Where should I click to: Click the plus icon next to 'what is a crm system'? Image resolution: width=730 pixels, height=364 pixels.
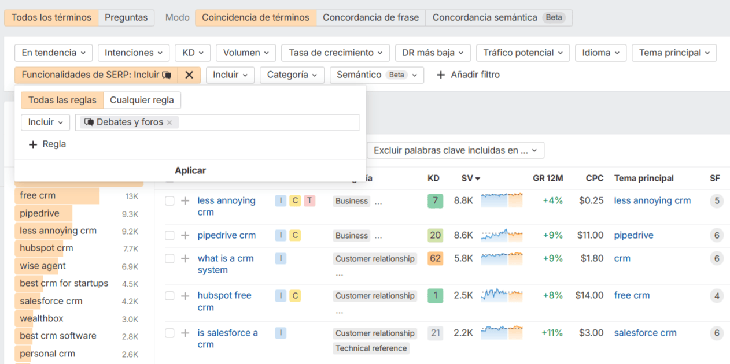185,259
